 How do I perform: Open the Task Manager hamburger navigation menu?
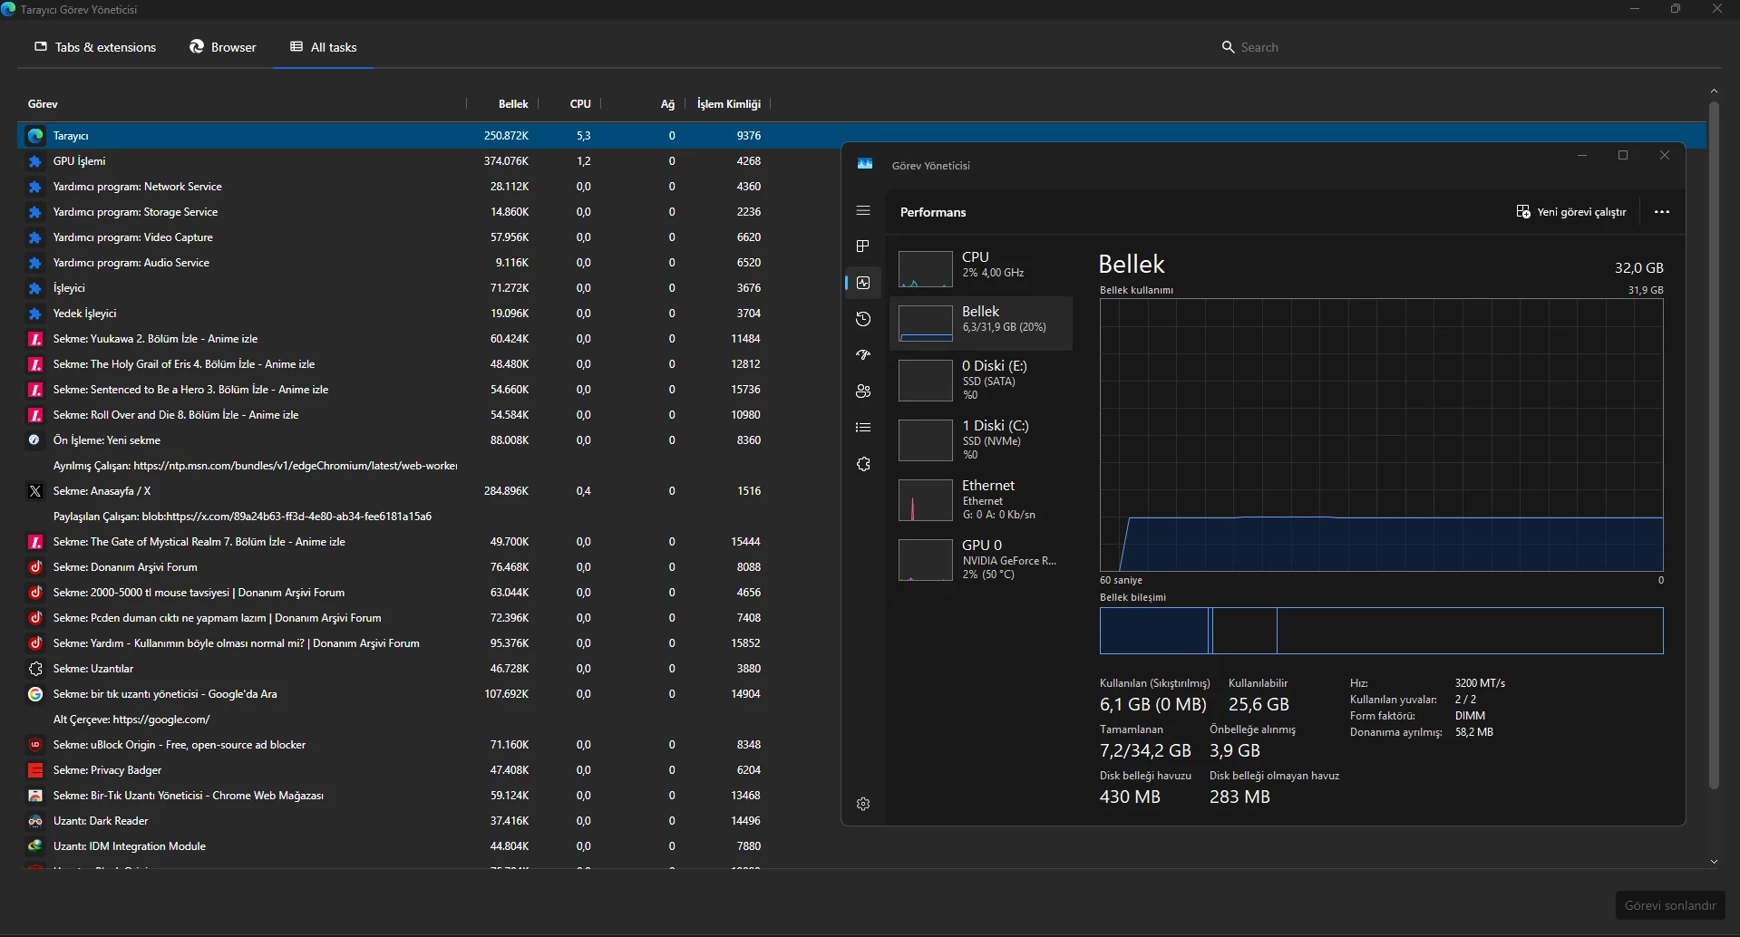coord(862,211)
